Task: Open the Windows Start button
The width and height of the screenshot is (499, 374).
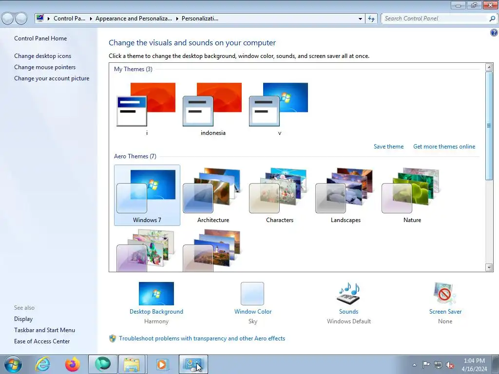Action: click(13, 364)
